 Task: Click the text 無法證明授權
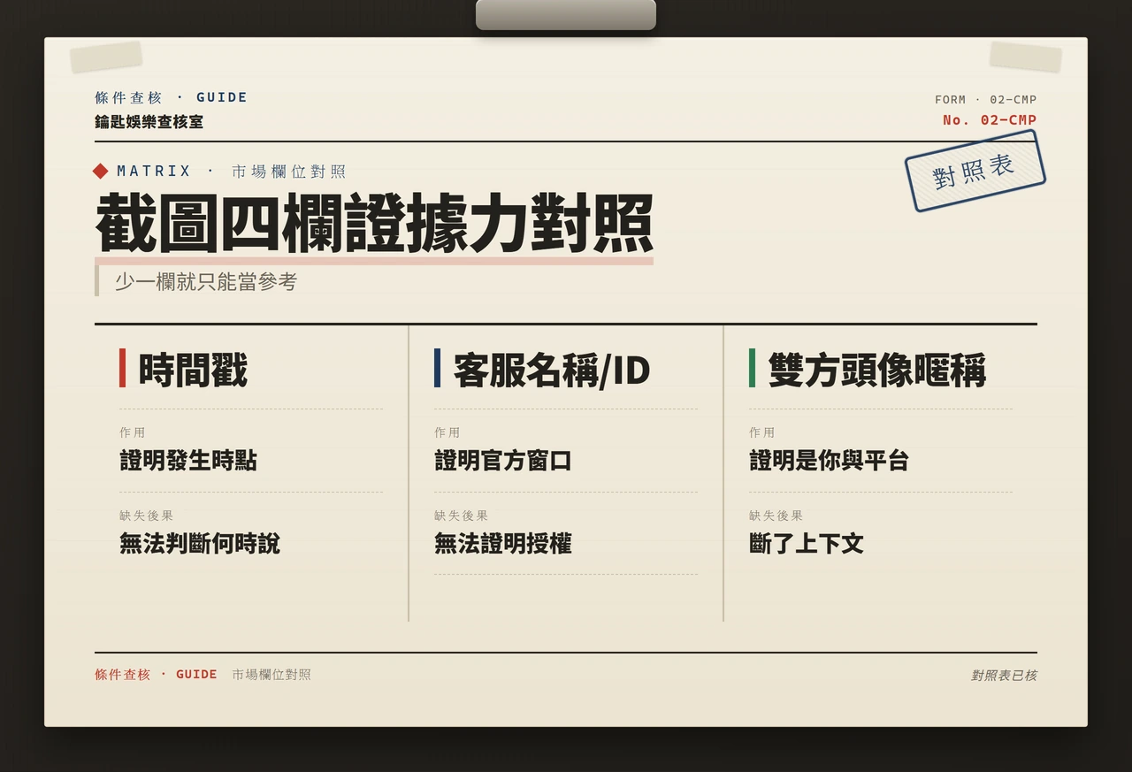click(x=503, y=543)
